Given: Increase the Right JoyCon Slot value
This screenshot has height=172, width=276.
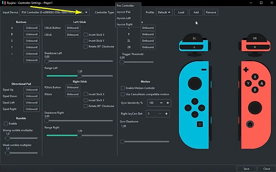Looking at the screenshot, I should click(x=166, y=113).
